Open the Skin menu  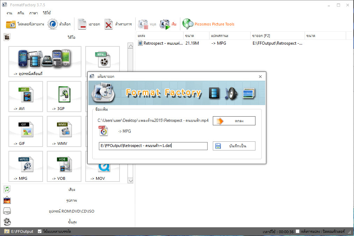pos(21,13)
